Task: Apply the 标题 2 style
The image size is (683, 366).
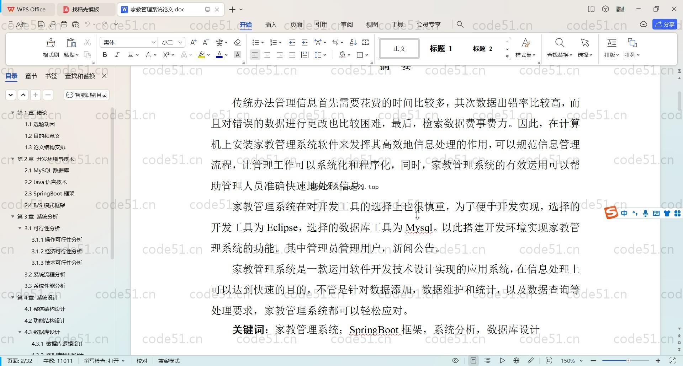Action: [482, 49]
